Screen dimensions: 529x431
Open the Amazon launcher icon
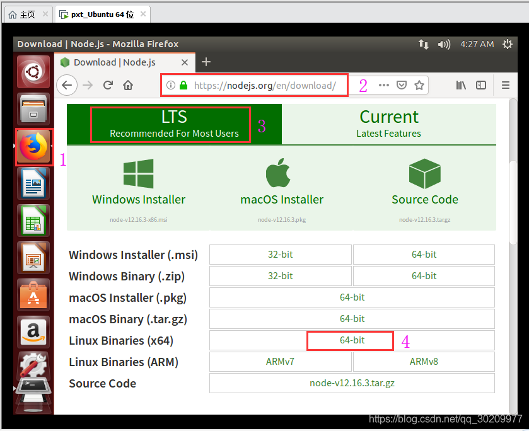tap(33, 332)
